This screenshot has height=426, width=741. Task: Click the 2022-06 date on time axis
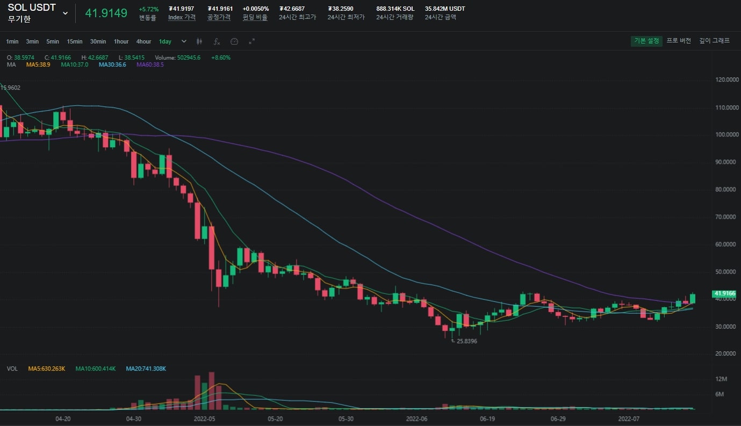coord(416,418)
